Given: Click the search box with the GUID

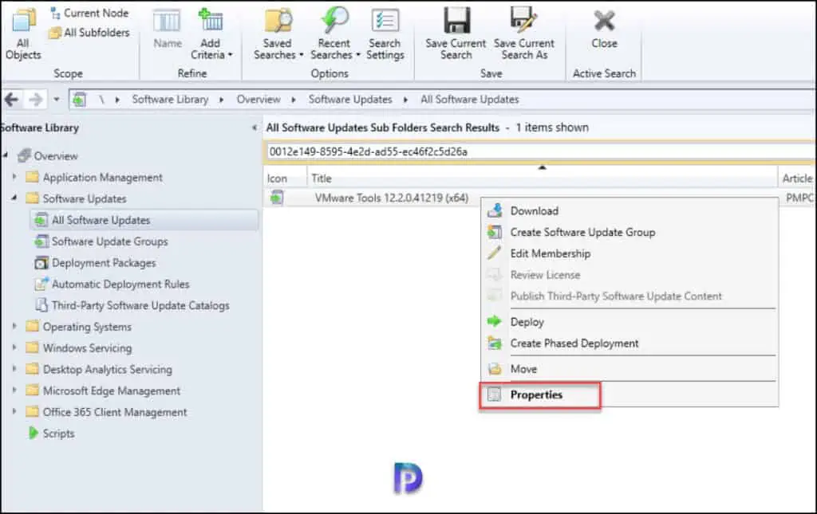Looking at the screenshot, I should (540, 152).
